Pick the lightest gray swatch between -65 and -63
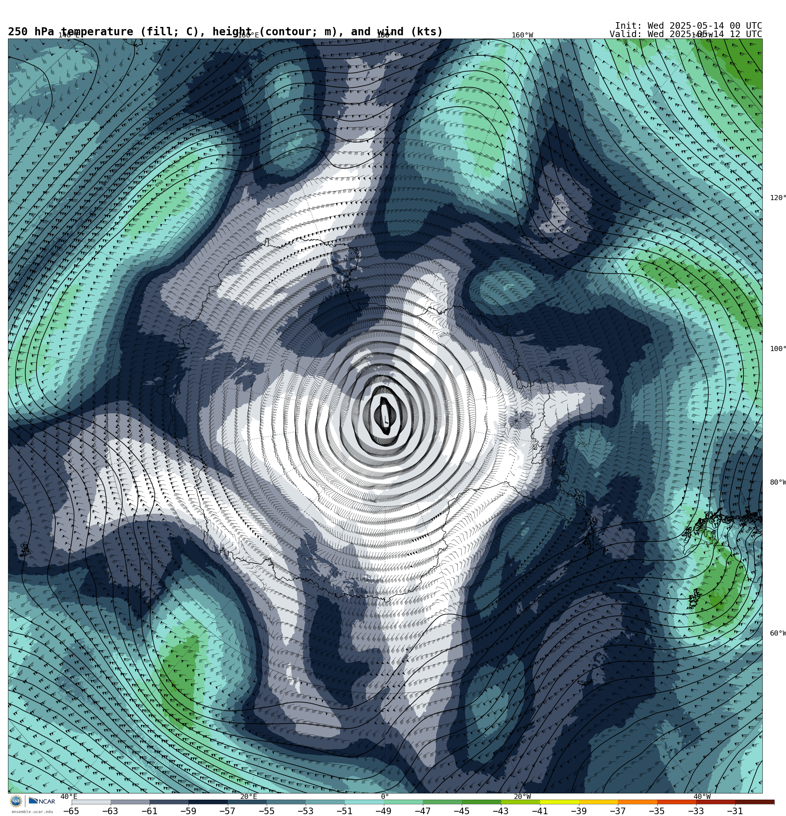The width and height of the screenshot is (786, 816). 91,802
